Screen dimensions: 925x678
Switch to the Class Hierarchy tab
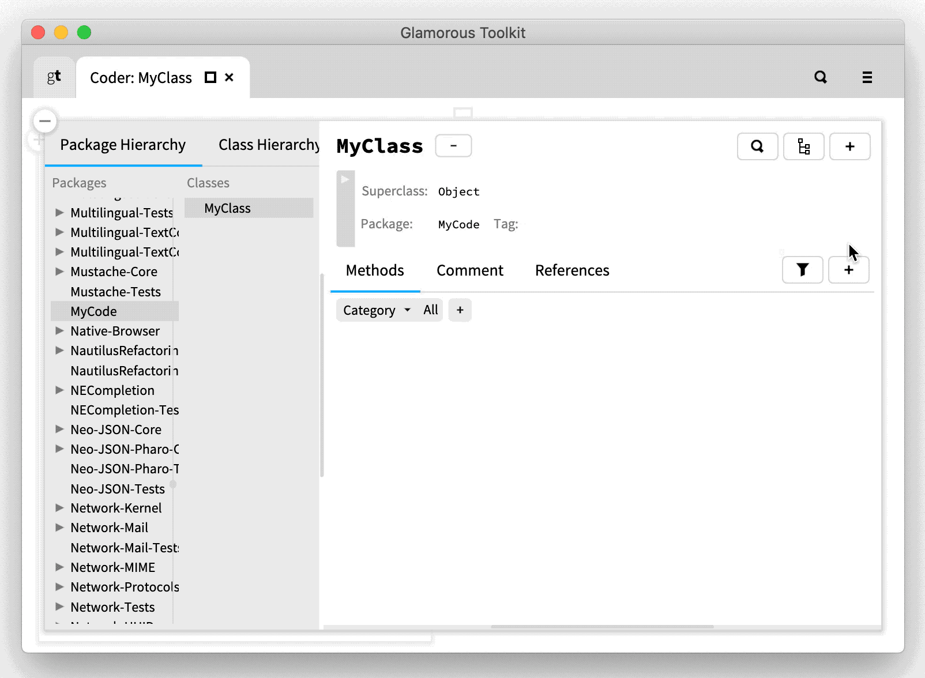point(268,145)
